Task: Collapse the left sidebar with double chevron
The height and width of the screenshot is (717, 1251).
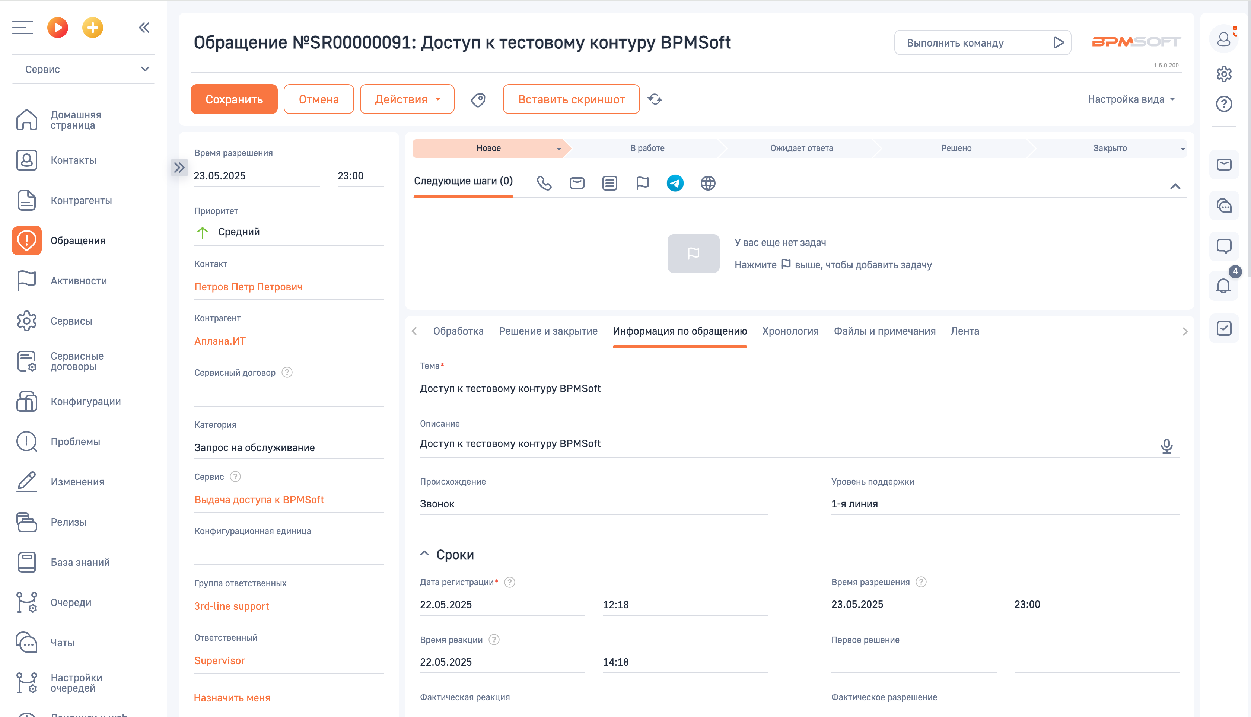Action: coord(144,28)
